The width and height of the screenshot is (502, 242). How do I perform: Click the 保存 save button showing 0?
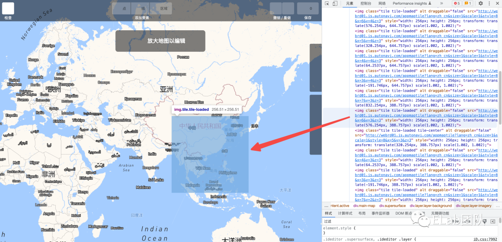click(x=308, y=9)
